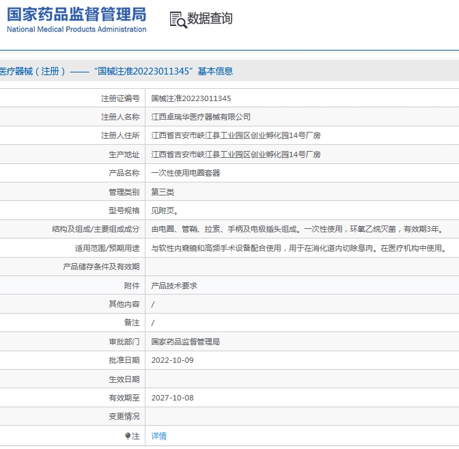Click 适用范围/预期用途 label
This screenshot has height=449, width=459.
tap(107, 248)
